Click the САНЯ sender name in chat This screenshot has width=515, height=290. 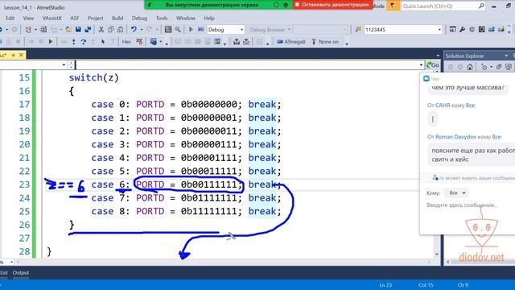(443, 106)
